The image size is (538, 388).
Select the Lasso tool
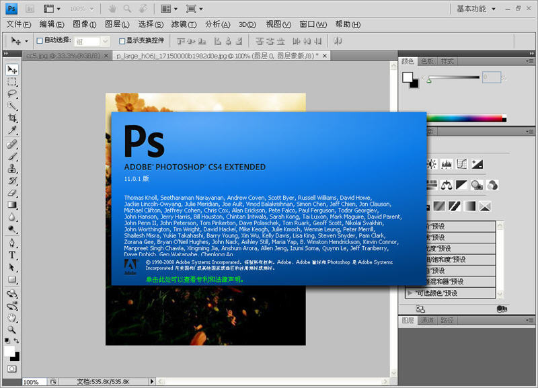point(12,94)
